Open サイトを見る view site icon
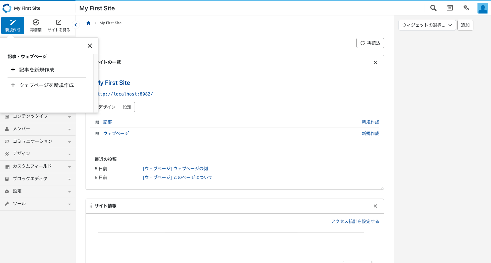This screenshot has width=491, height=263. pos(59,22)
